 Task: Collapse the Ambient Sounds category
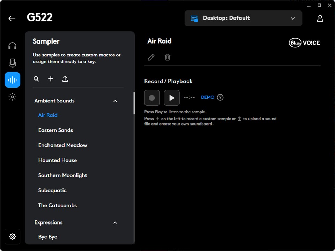click(115, 101)
